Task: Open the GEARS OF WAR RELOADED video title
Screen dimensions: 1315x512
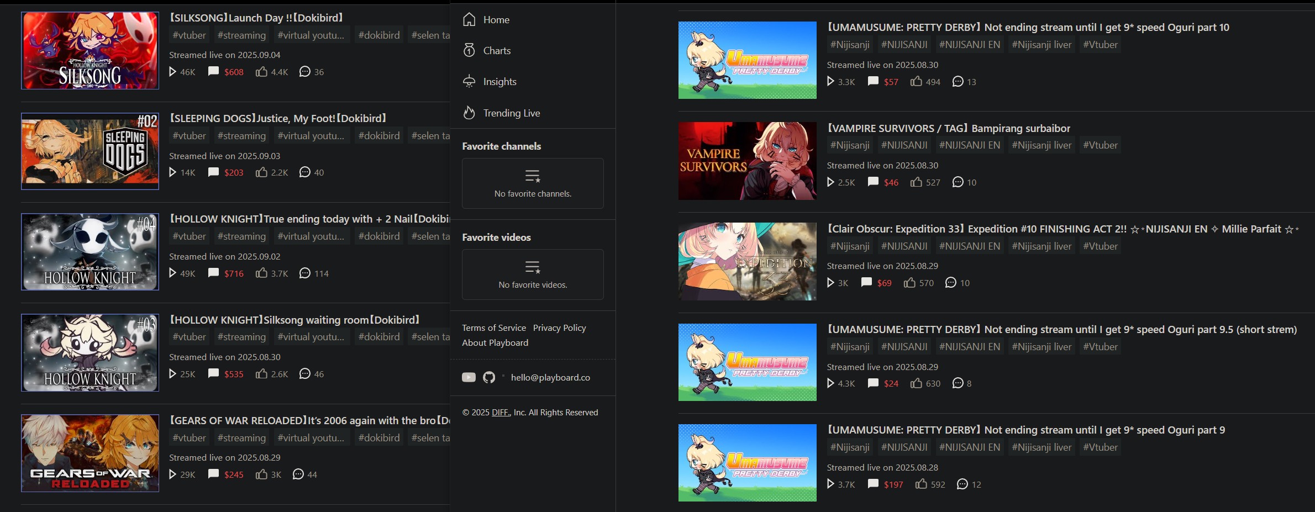Action: pyautogui.click(x=309, y=421)
